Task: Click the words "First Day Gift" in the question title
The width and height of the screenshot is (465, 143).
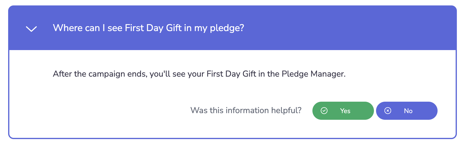Action: click(x=153, y=28)
